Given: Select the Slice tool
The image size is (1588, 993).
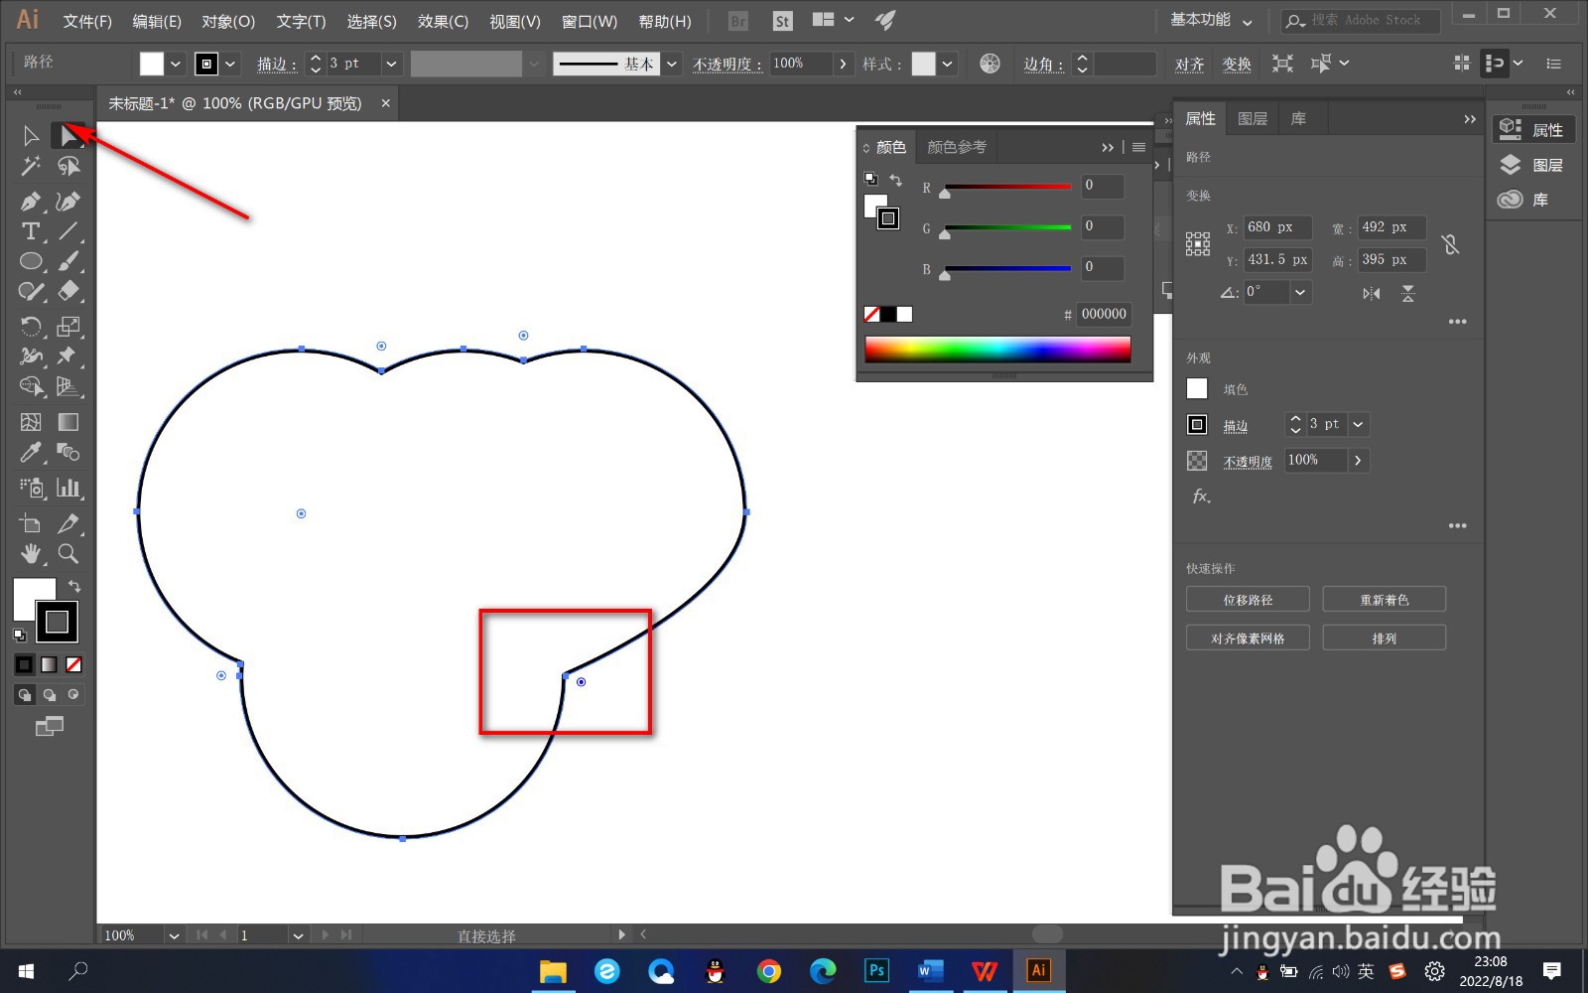Looking at the screenshot, I should (x=68, y=523).
